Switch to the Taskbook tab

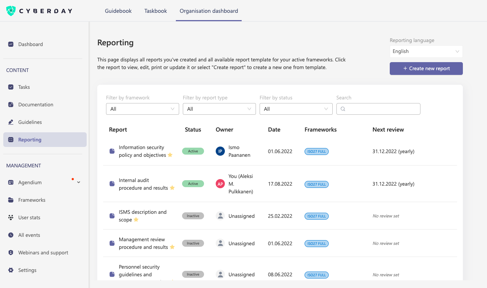click(x=155, y=11)
